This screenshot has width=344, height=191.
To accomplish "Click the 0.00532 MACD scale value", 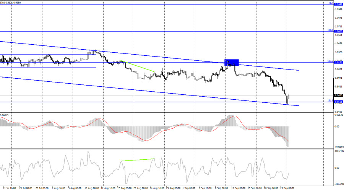I will click(339, 115).
